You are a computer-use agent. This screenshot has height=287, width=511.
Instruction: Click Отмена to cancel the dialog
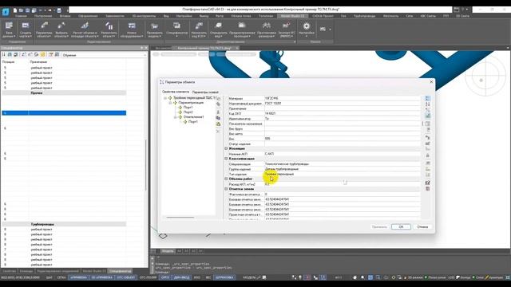point(422,226)
